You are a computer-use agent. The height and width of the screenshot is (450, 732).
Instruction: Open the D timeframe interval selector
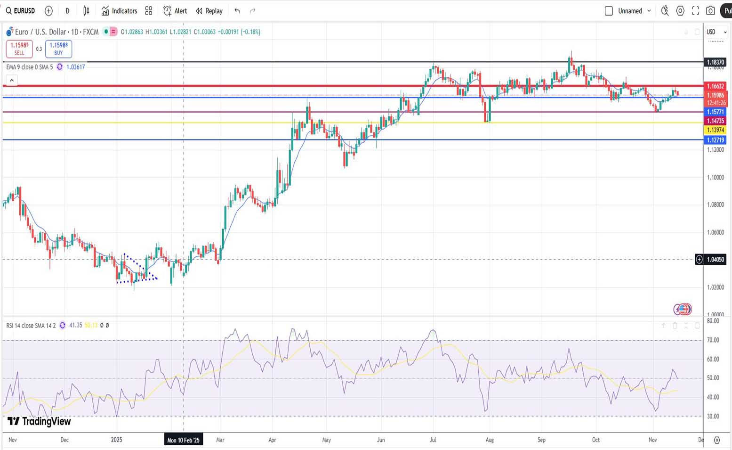coord(67,11)
